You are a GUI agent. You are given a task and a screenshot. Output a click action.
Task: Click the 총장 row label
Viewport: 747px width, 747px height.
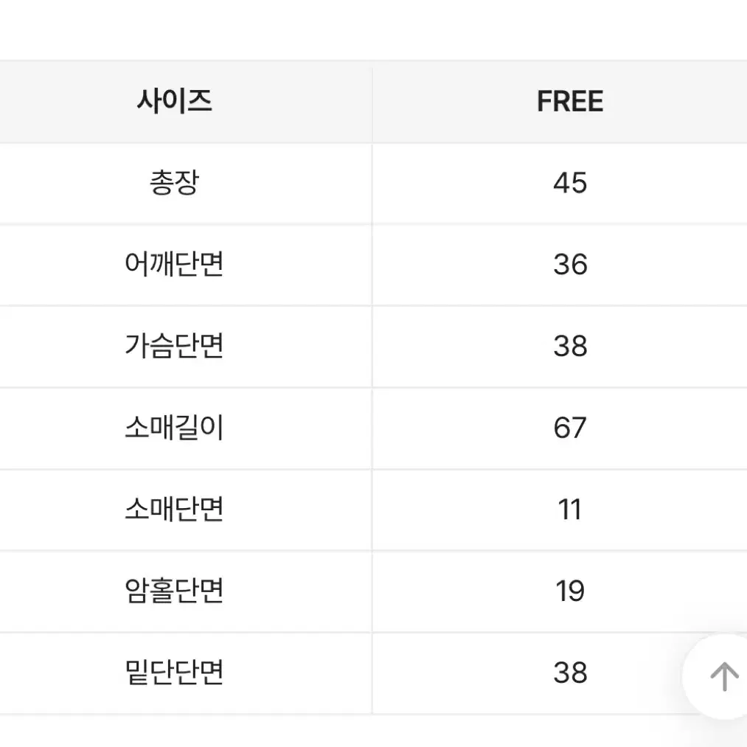click(x=174, y=183)
